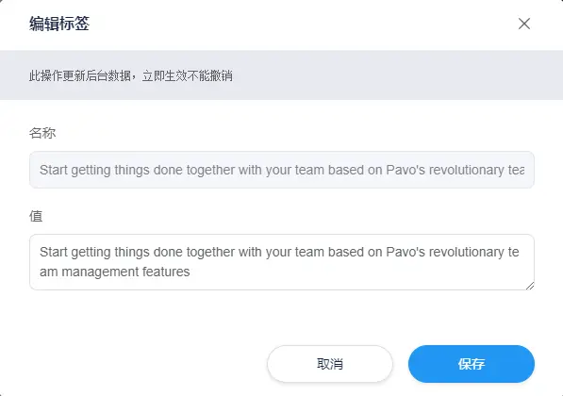Screen dimensions: 563x396
Task: Place cursor on "features" in the 值 textarea
Action: tap(166, 272)
